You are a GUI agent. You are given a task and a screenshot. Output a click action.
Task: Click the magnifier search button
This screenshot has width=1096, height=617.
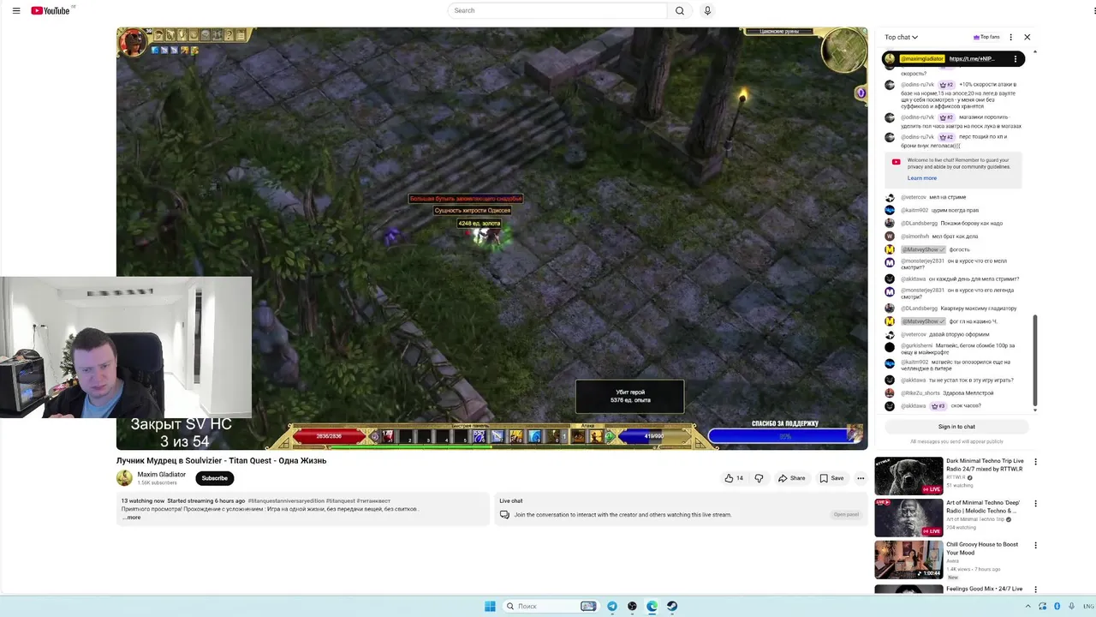tap(680, 10)
